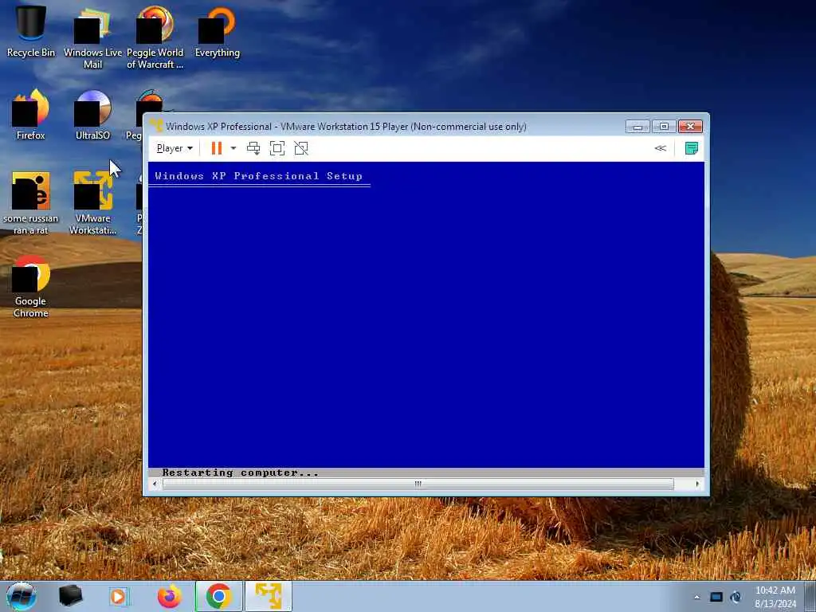
Task: Click the VMware Player taskbar button
Action: (269, 596)
